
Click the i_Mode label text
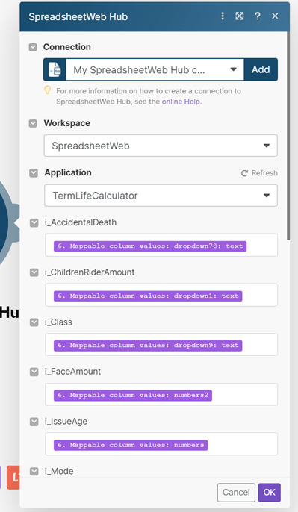tap(59, 471)
